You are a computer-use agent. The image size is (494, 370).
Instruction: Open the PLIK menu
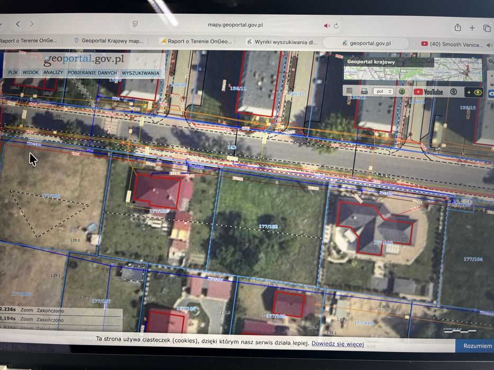(13, 72)
